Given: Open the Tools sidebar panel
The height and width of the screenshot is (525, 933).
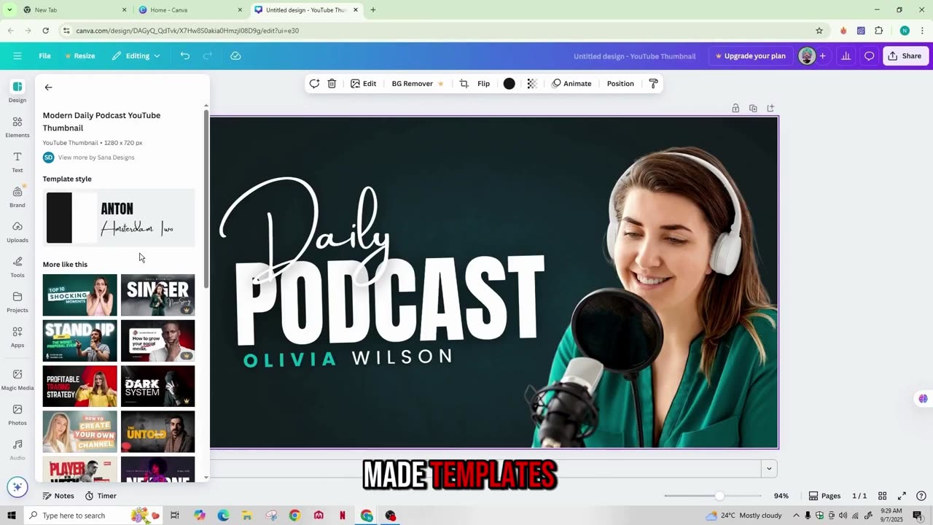Looking at the screenshot, I should pos(17,267).
